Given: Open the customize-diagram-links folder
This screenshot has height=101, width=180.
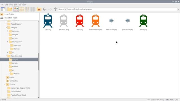Looking at the screenshot, I should pos(19,88).
